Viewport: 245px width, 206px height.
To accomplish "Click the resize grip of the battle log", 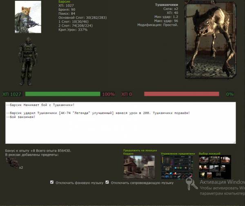I will [x=234, y=142].
